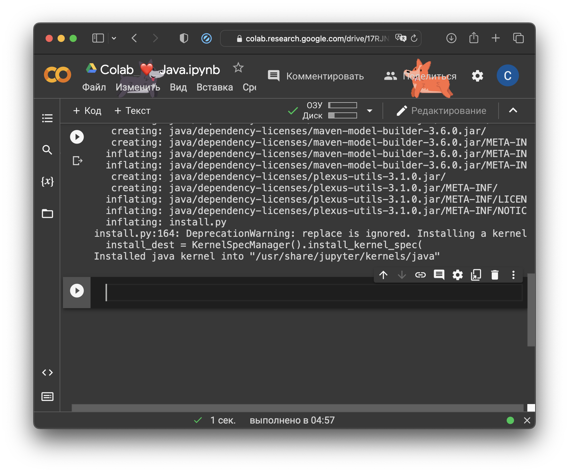This screenshot has width=569, height=473.
Task: Click the Google Drive icon beside title
Action: tap(91, 68)
